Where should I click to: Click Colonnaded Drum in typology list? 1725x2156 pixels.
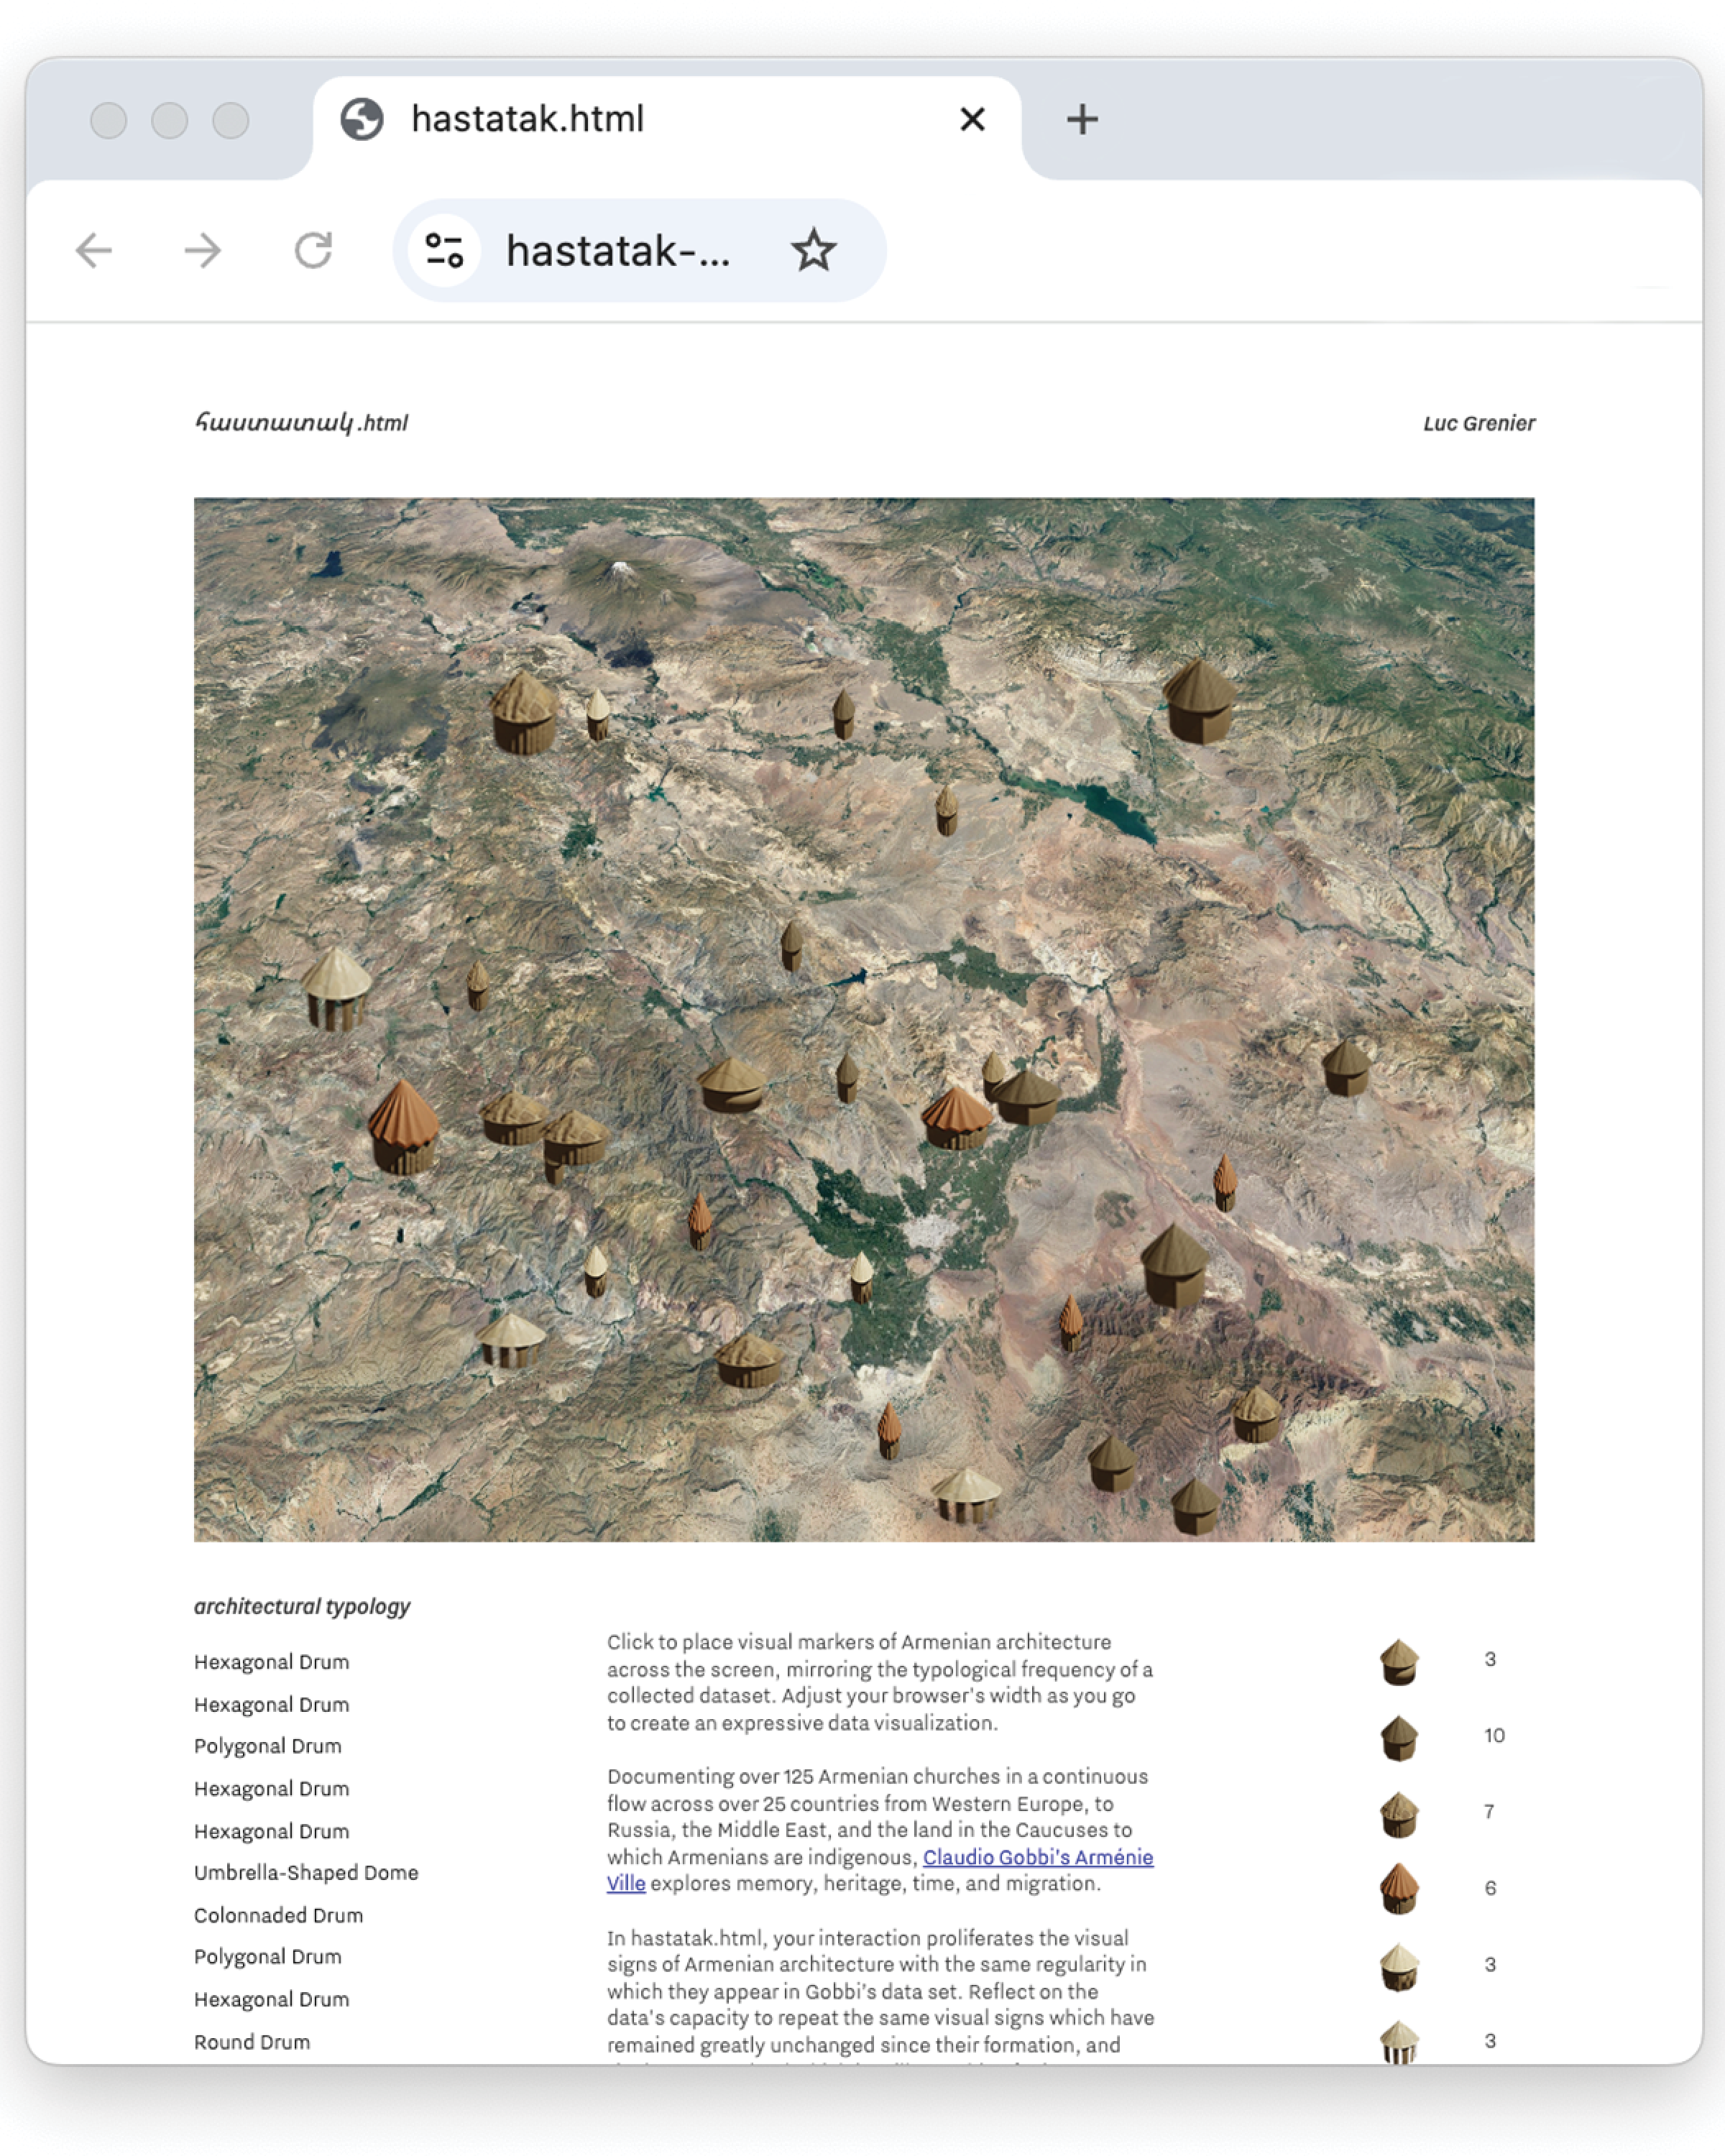pos(278,1915)
